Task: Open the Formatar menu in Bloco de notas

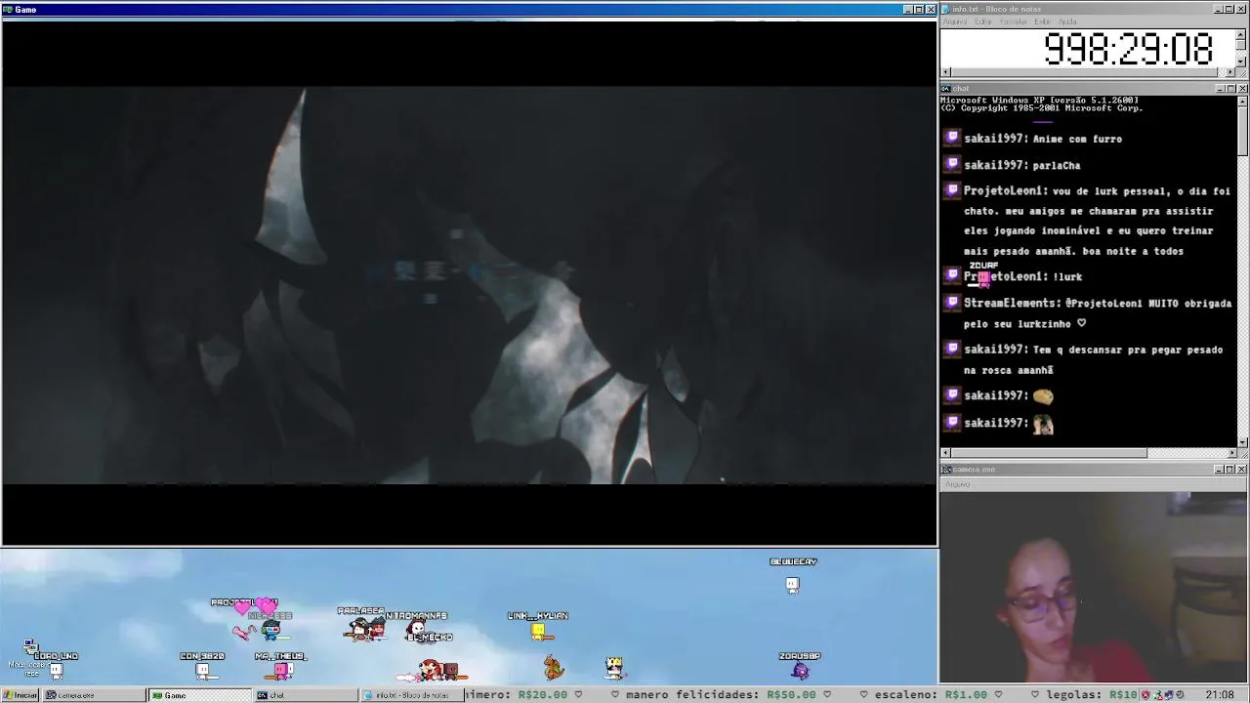Action: point(1014,21)
